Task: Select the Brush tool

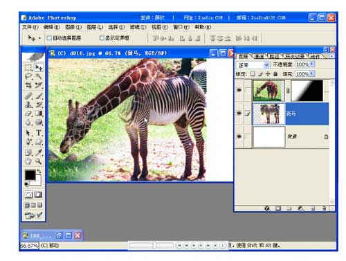Action: coord(39,96)
